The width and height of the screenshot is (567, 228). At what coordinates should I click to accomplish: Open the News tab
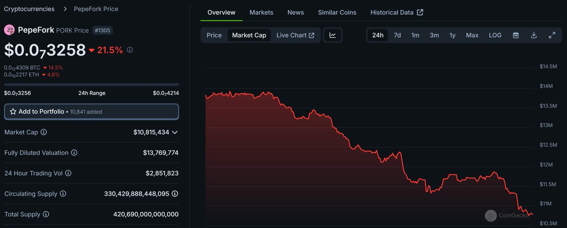[296, 12]
